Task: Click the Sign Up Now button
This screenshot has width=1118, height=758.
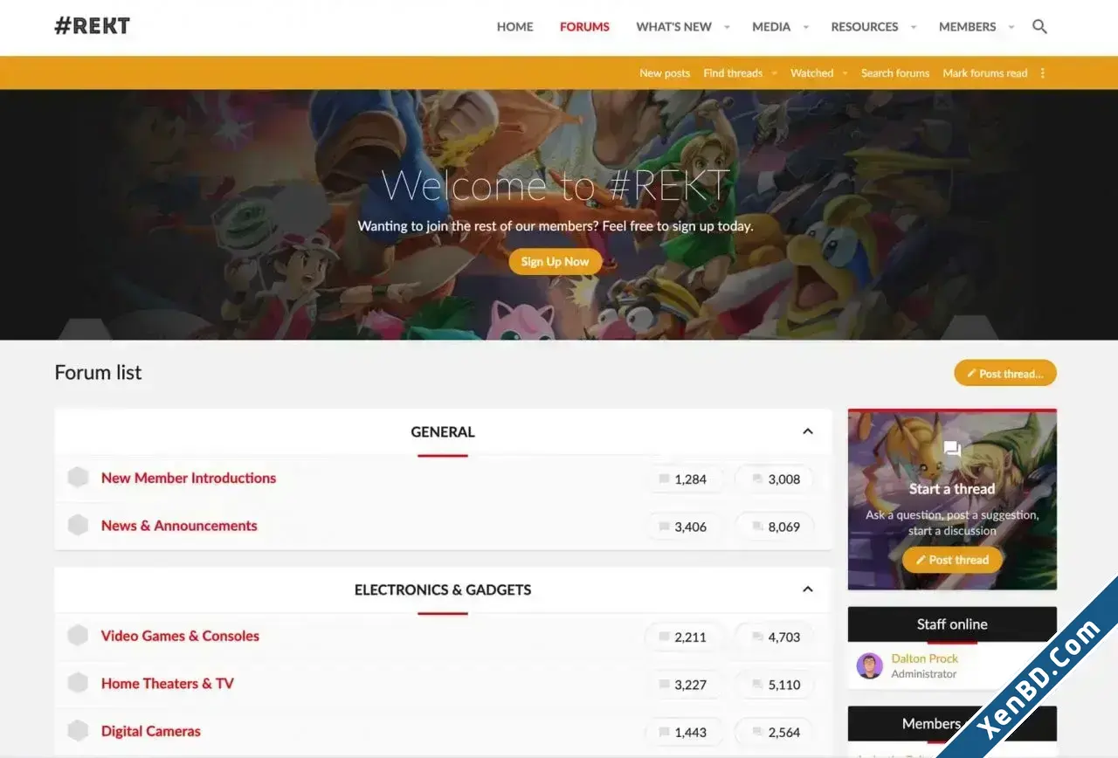Action: 556,261
